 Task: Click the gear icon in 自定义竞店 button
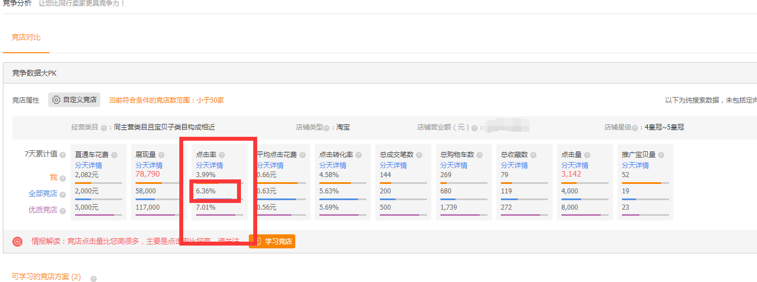56,100
